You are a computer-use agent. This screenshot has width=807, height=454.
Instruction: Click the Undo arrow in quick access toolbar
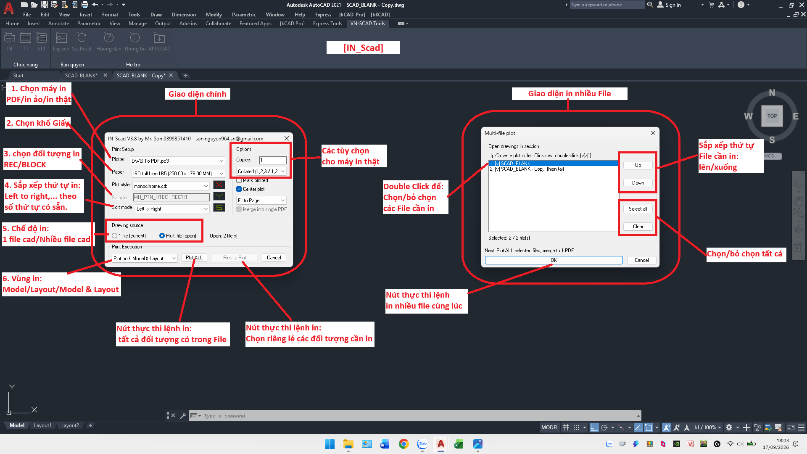95,5
